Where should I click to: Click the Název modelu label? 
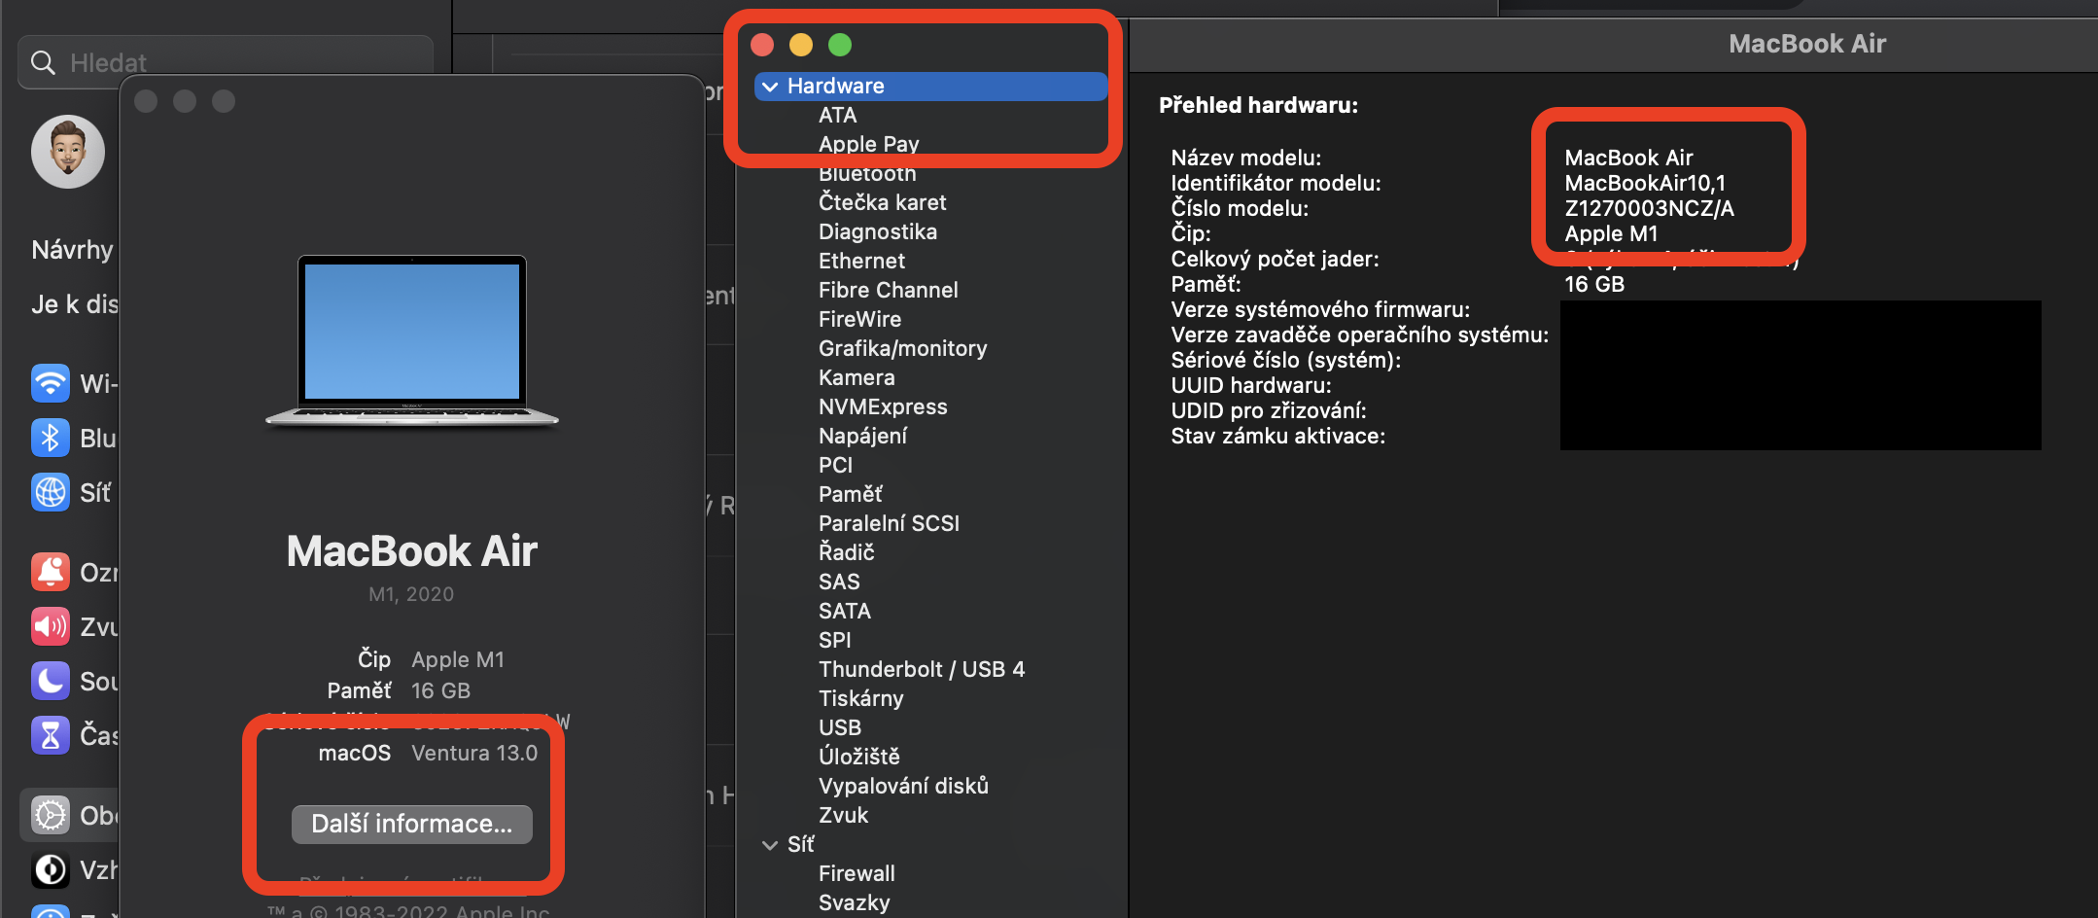point(1245,158)
